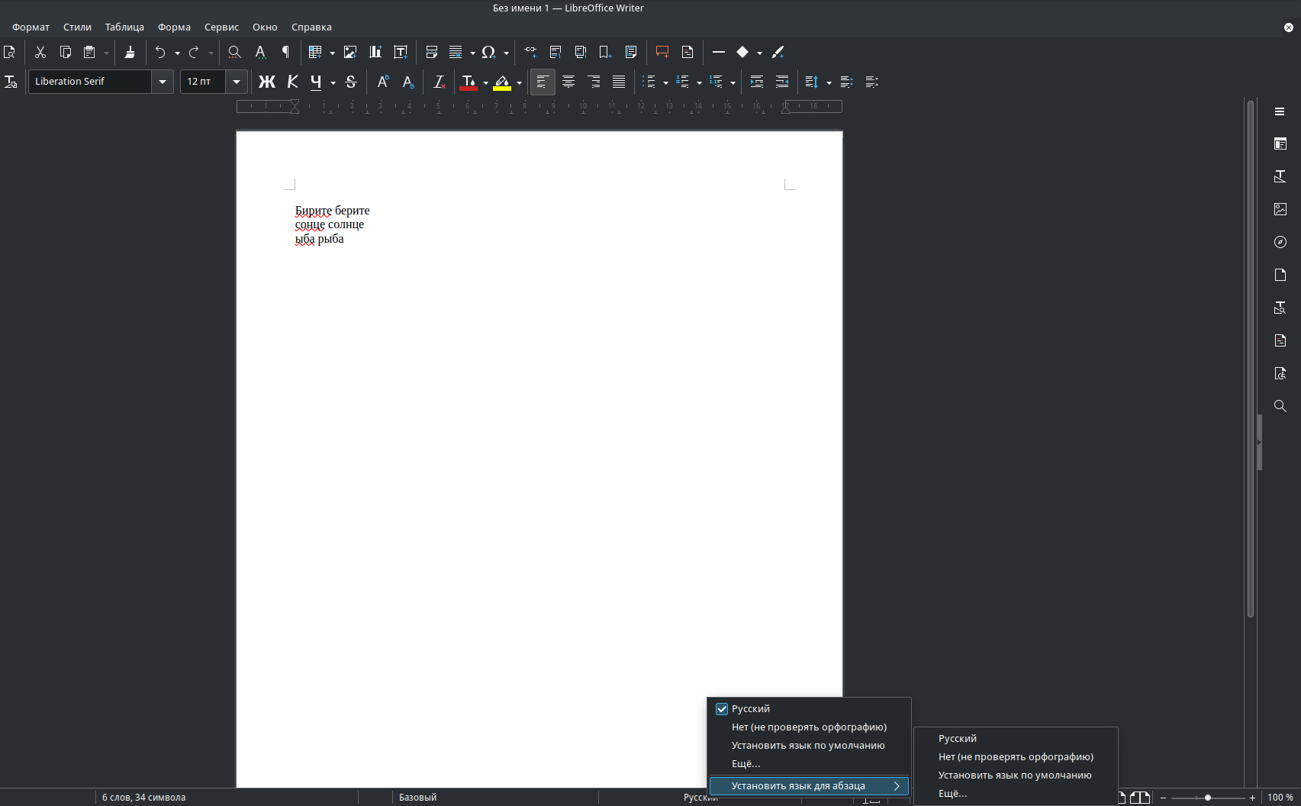The image size is (1301, 806).
Task: Select 'Нет (не проверять орфографию)' in paragraph submenu
Action: [x=1015, y=757]
